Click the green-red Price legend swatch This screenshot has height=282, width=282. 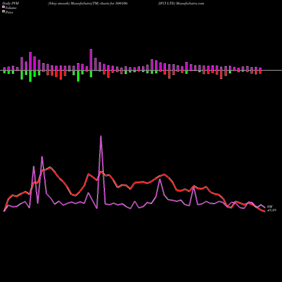pyautogui.click(x=3, y=12)
